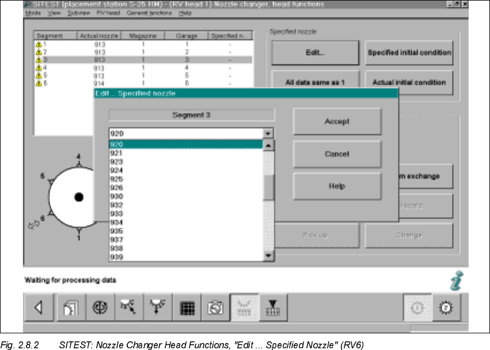Viewport: 490px width, 350px height.
Task: Click warning icon of segment 4
Action: point(39,68)
